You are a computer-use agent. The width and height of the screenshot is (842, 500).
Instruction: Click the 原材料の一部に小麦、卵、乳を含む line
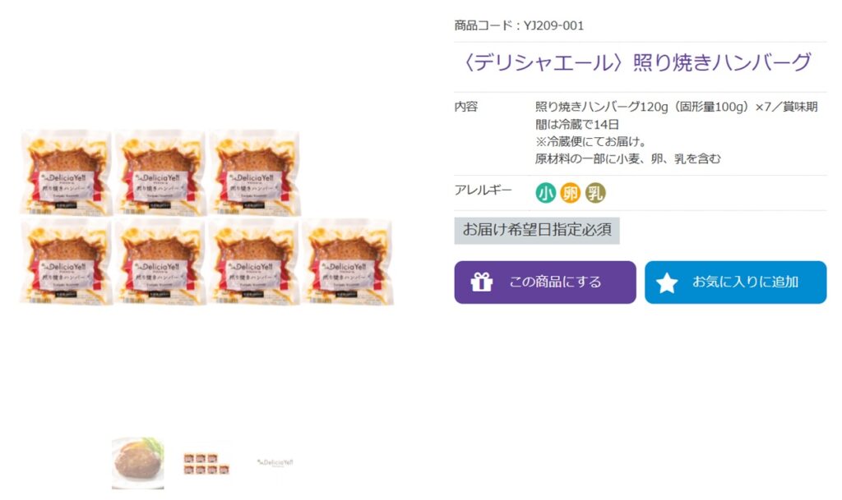point(627,158)
